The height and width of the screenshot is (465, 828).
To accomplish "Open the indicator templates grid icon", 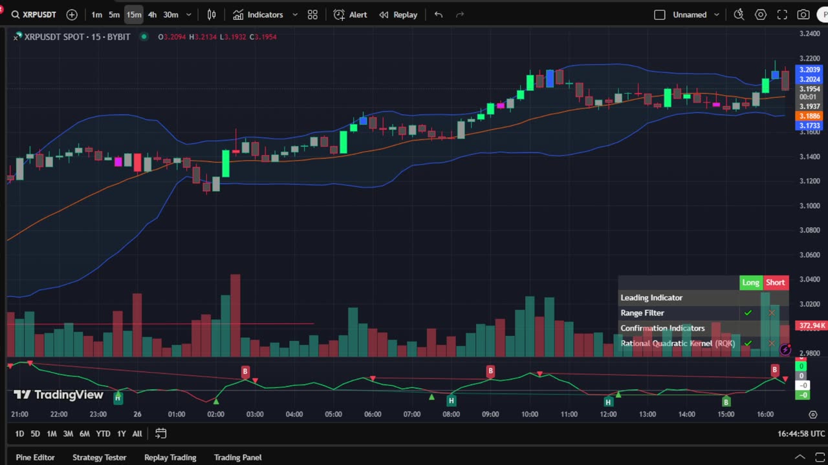I will 312,14.
